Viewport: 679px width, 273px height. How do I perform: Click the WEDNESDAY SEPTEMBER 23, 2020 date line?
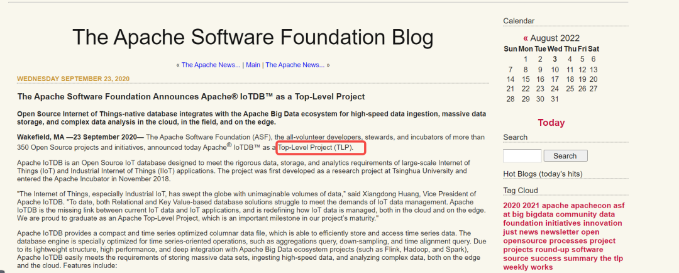click(x=73, y=79)
